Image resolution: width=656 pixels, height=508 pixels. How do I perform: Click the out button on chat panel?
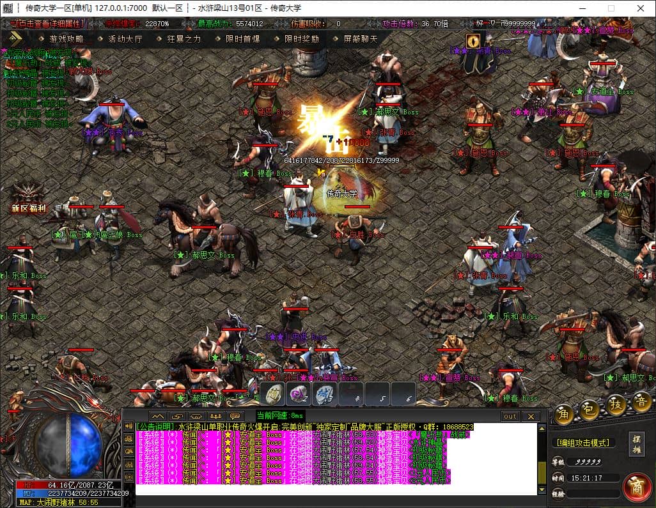510,417
